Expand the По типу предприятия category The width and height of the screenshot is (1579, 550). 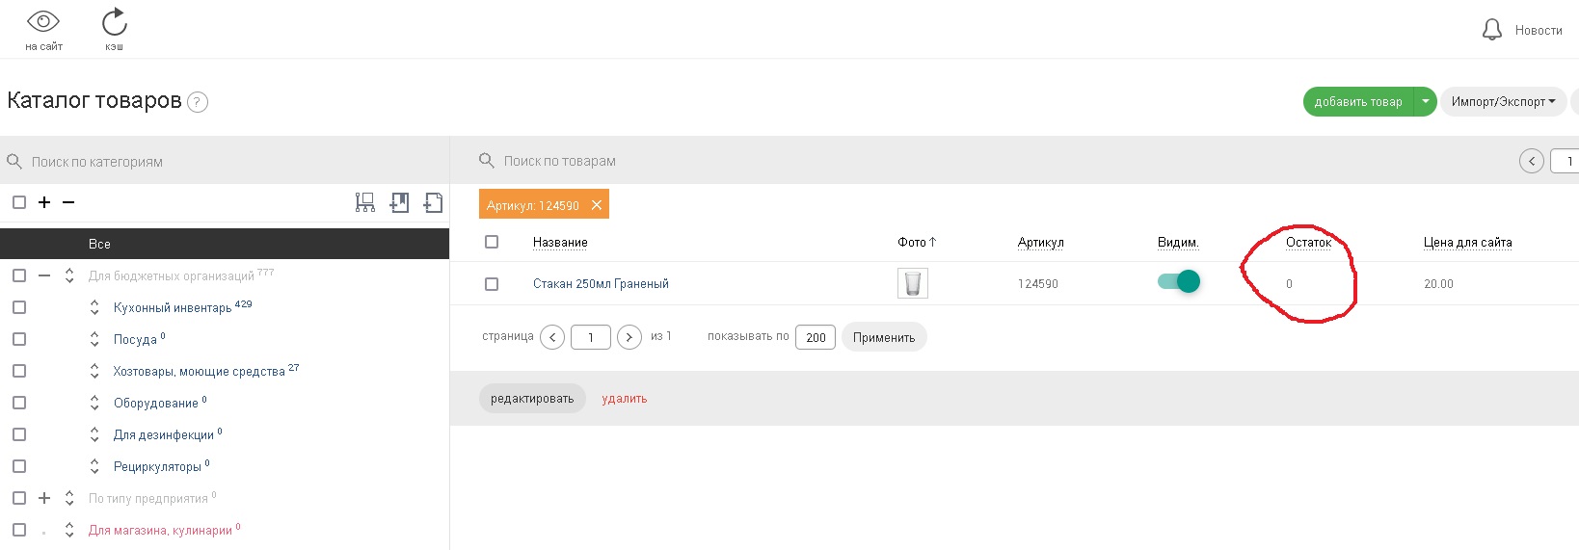pyautogui.click(x=44, y=498)
